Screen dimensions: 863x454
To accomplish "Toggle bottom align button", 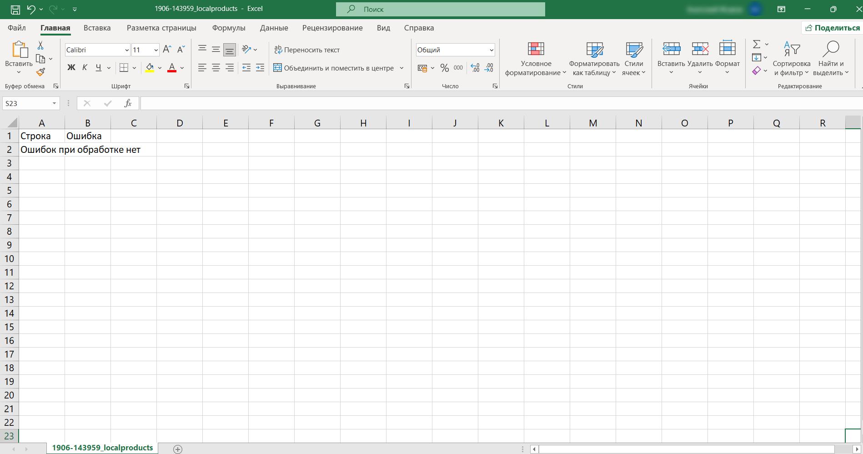I will 230,50.
